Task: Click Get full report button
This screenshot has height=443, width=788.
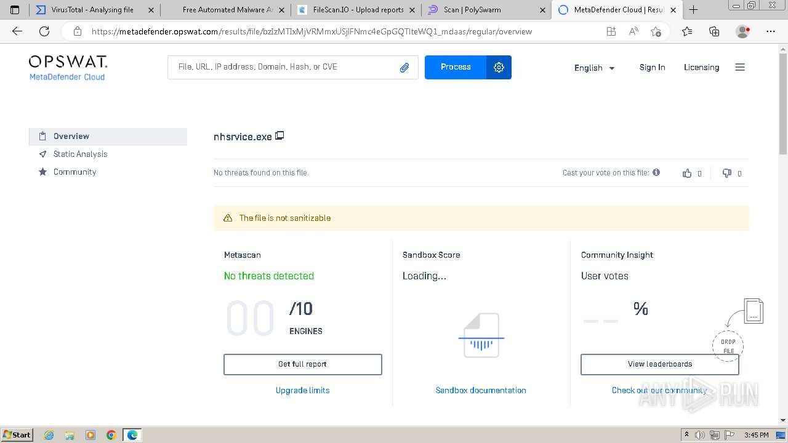Action: pyautogui.click(x=303, y=364)
